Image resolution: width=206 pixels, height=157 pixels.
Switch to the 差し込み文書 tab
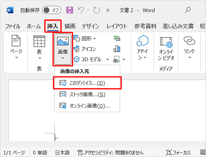(178, 26)
